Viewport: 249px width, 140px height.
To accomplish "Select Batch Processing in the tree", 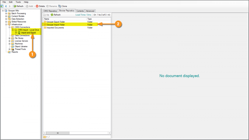I will click(19, 13).
